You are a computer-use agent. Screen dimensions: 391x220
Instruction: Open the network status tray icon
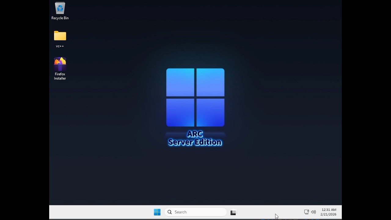[x=306, y=212]
